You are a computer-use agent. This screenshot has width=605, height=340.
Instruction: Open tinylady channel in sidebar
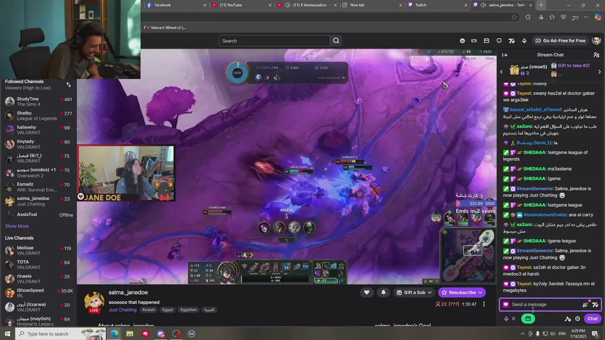[38, 144]
